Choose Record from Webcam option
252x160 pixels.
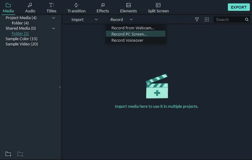[133, 28]
